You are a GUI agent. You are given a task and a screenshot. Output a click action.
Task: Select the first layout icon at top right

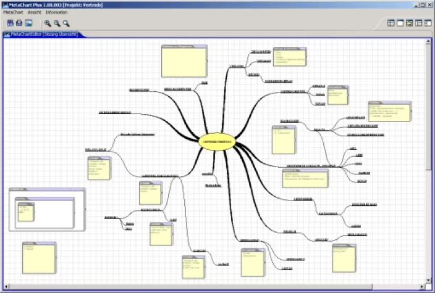pyautogui.click(x=391, y=23)
